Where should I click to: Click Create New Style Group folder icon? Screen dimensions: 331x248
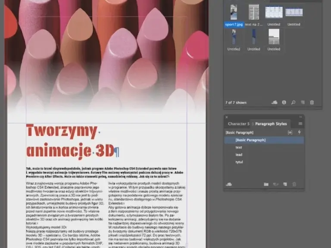click(x=266, y=184)
